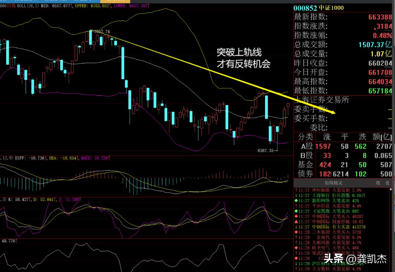Click green diamond icon beside C安凯微

click(x=296, y=211)
